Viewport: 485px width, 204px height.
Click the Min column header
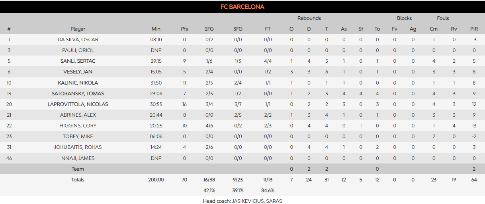pos(156,29)
